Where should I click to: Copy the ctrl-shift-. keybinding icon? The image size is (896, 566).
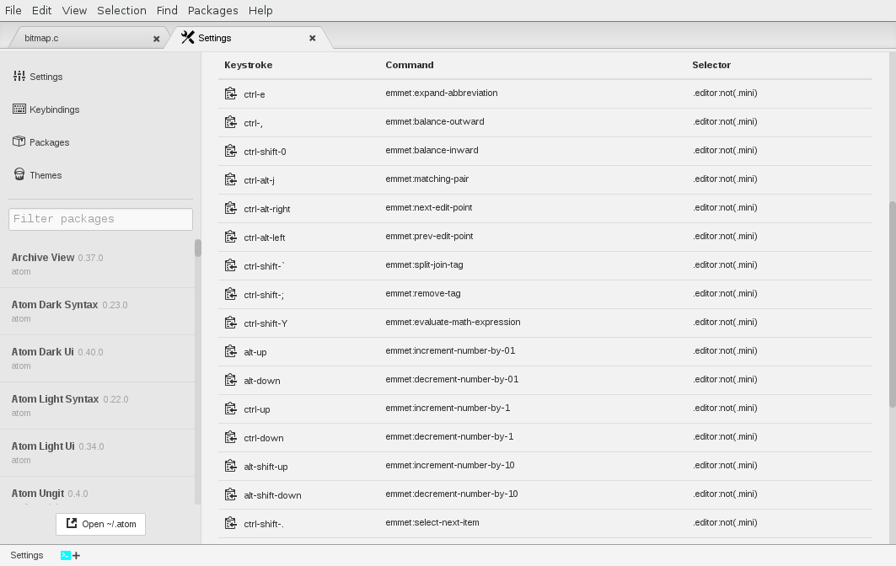pyautogui.click(x=230, y=523)
